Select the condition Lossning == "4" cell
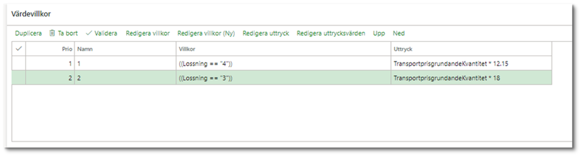The image size is (584, 159). click(283, 63)
